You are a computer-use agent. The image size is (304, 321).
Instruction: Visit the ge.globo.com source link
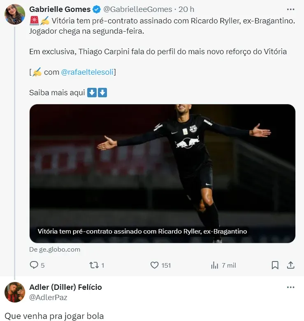(55, 249)
